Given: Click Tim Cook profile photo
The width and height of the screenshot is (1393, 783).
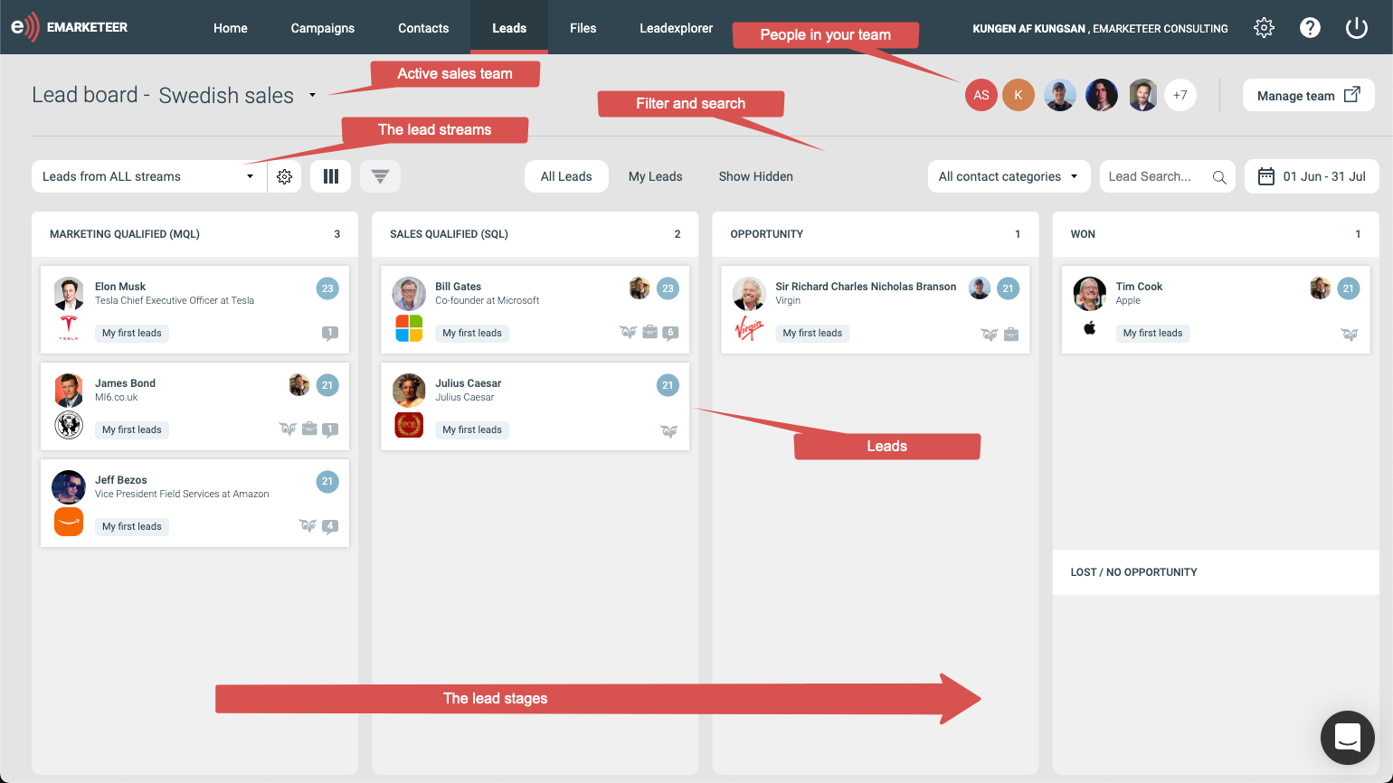Looking at the screenshot, I should (1090, 293).
